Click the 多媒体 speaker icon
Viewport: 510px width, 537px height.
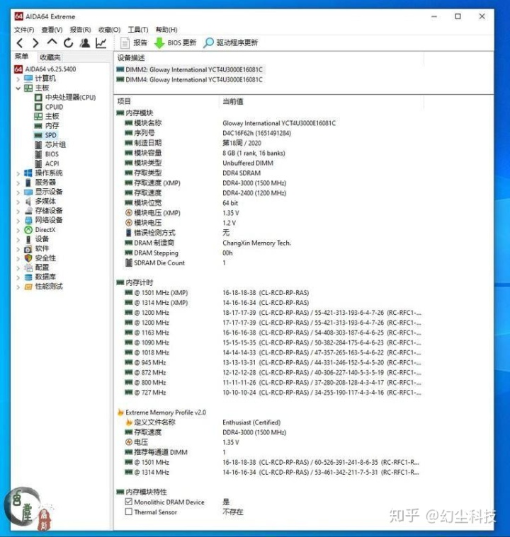(28, 202)
